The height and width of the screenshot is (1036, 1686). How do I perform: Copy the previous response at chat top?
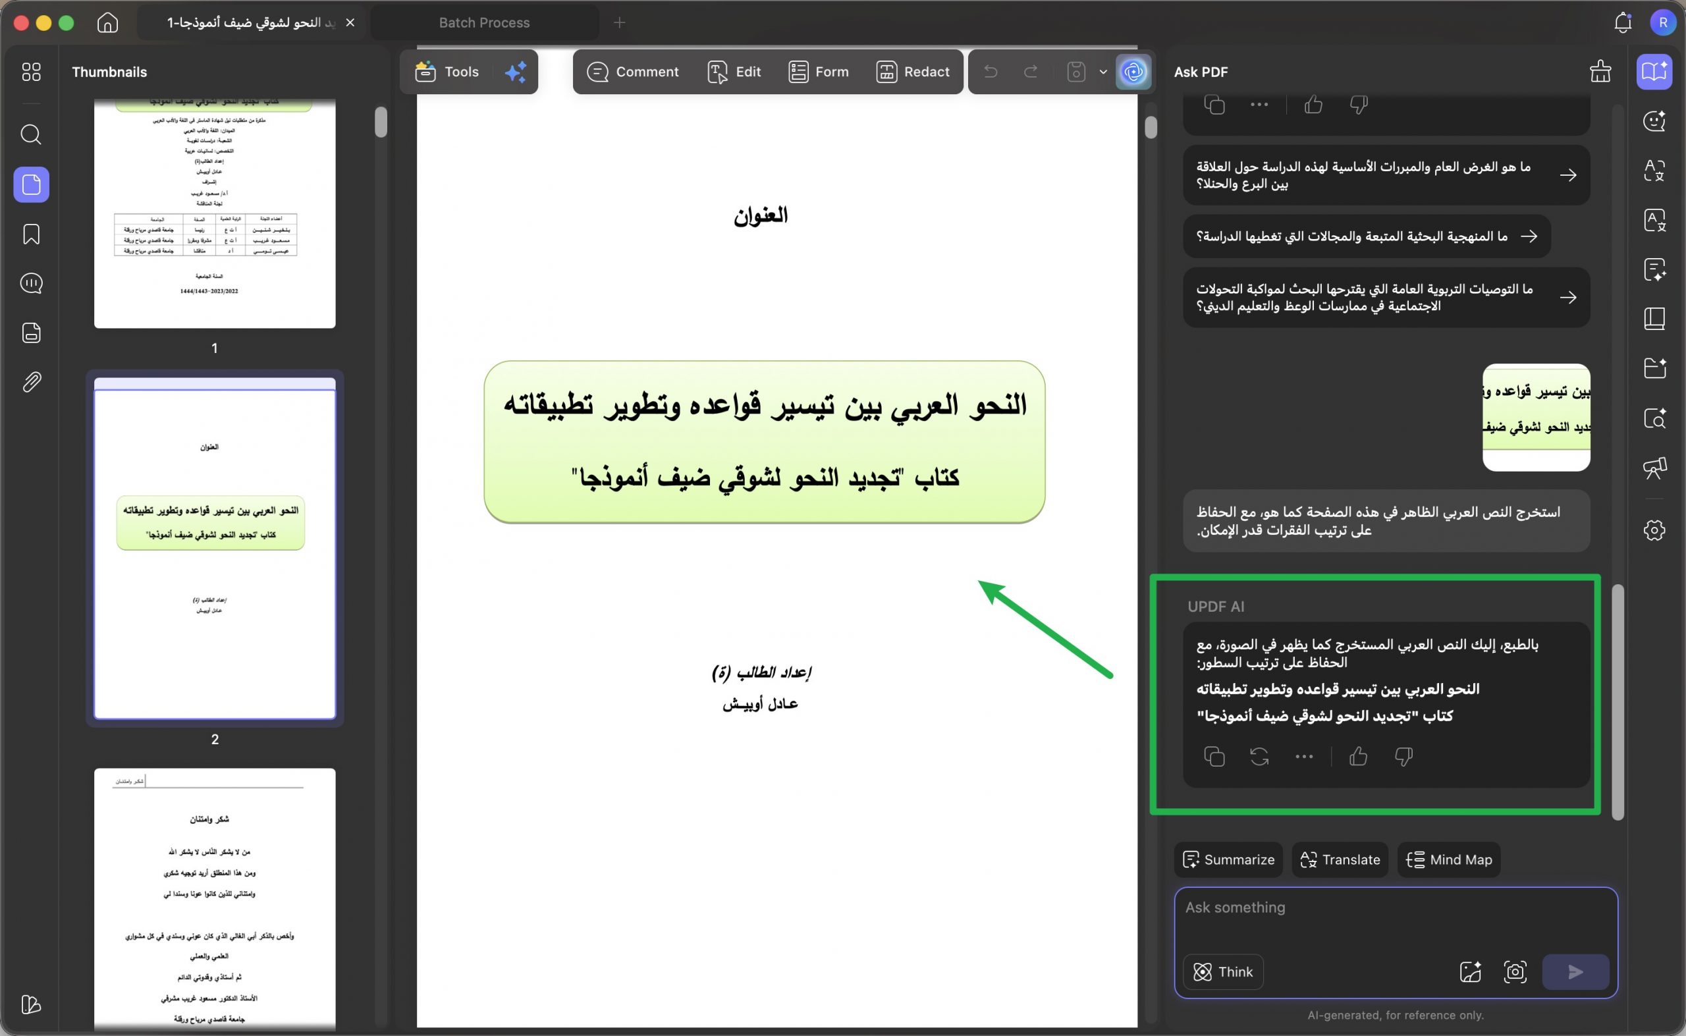point(1214,105)
